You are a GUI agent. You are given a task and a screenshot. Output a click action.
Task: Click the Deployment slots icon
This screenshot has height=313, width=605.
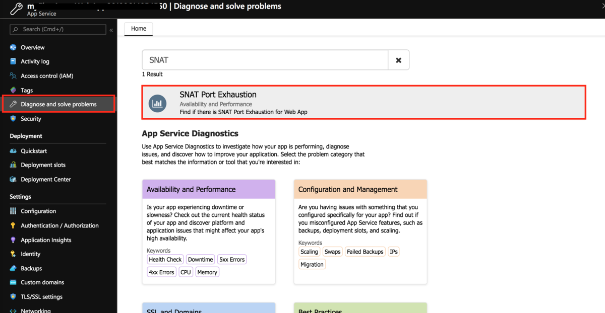point(14,165)
